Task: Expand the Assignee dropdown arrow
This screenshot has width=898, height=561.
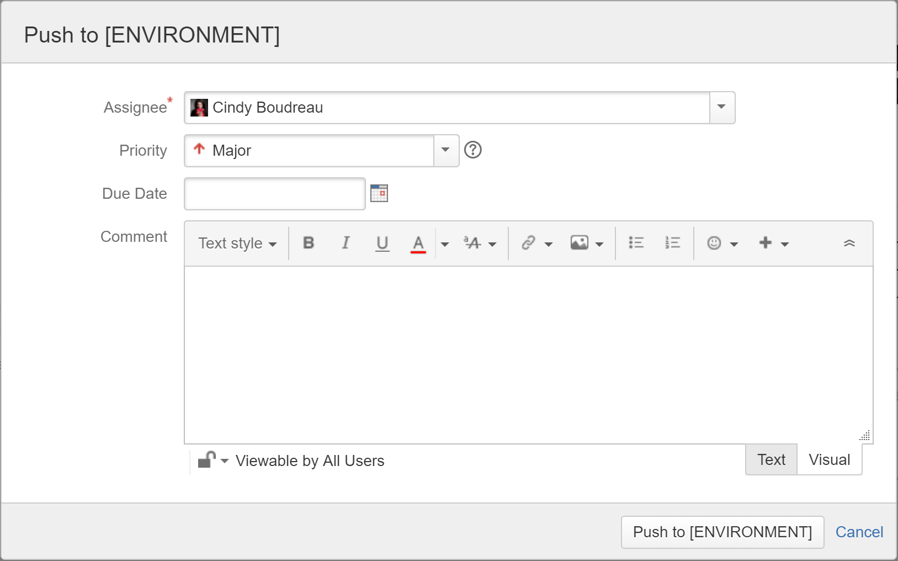Action: (x=722, y=107)
